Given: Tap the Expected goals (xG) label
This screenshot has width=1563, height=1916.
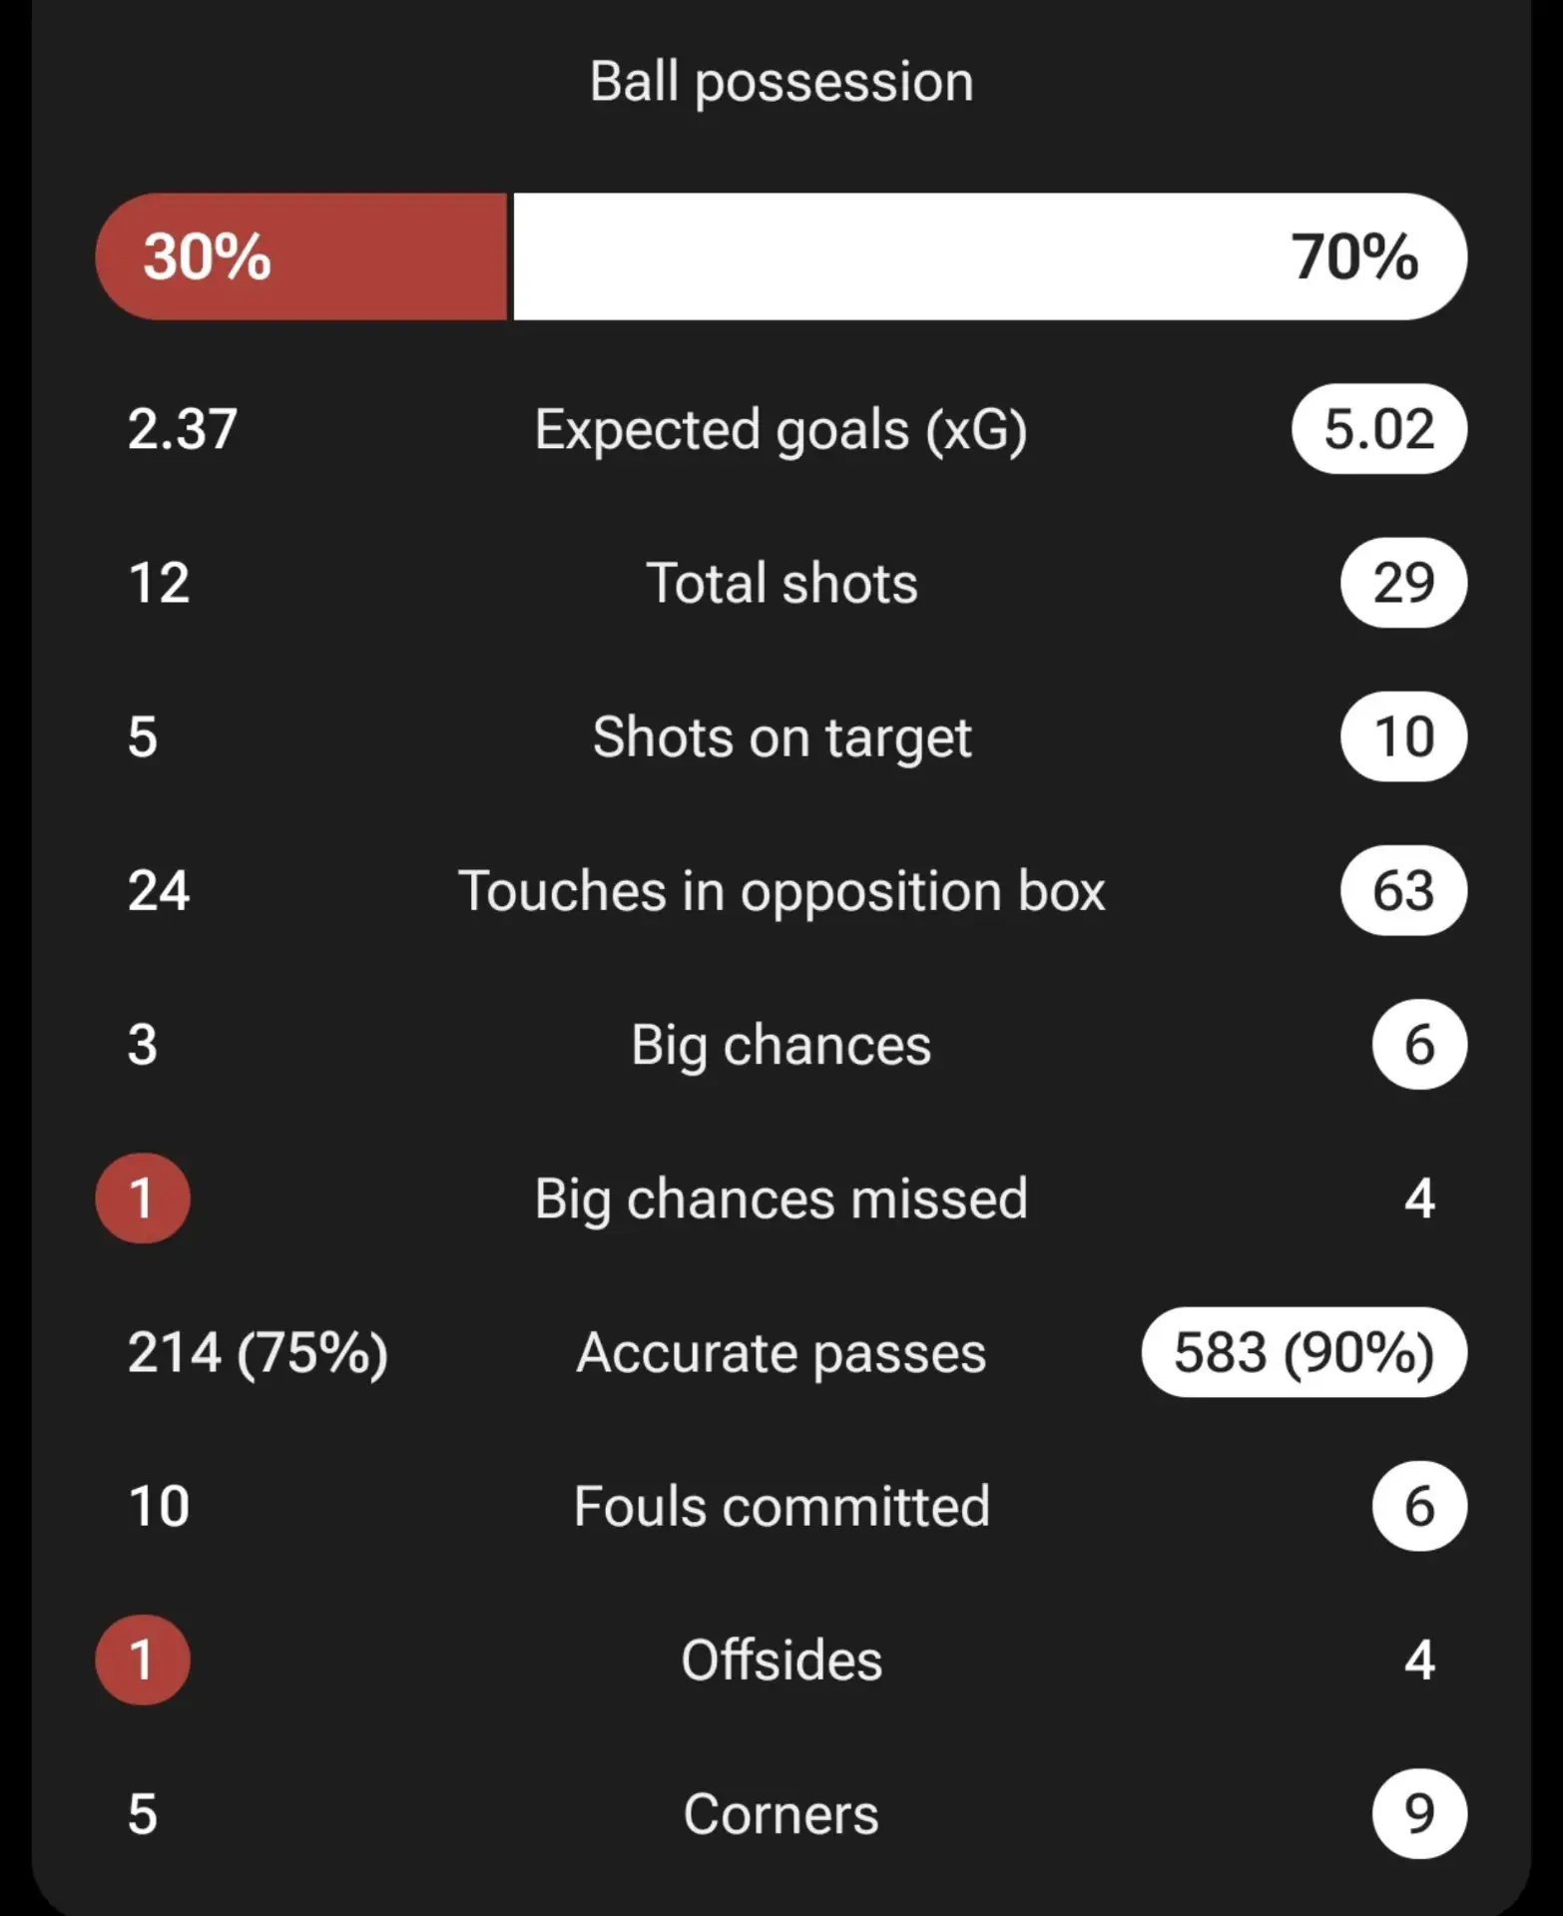Looking at the screenshot, I should [x=781, y=430].
